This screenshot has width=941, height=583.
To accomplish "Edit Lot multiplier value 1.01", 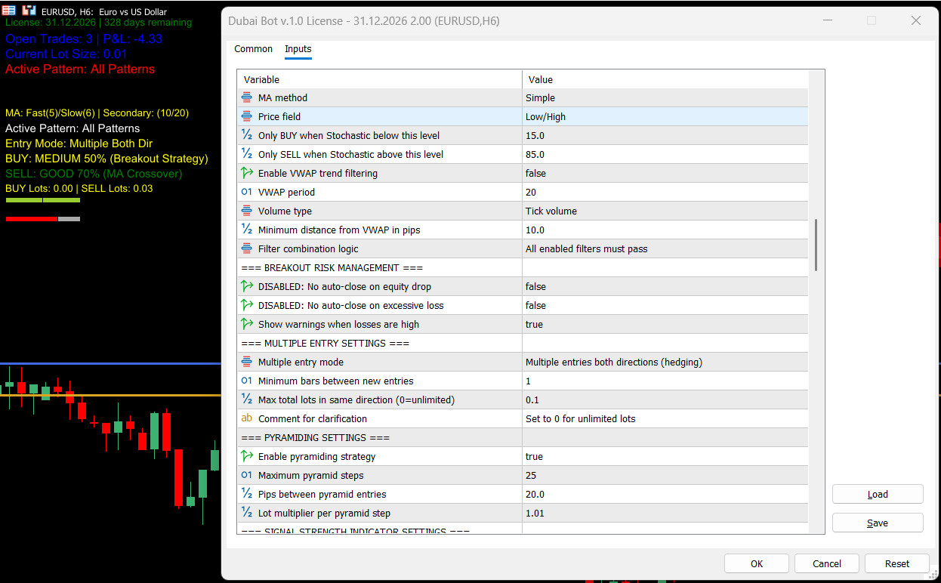I will coord(665,513).
